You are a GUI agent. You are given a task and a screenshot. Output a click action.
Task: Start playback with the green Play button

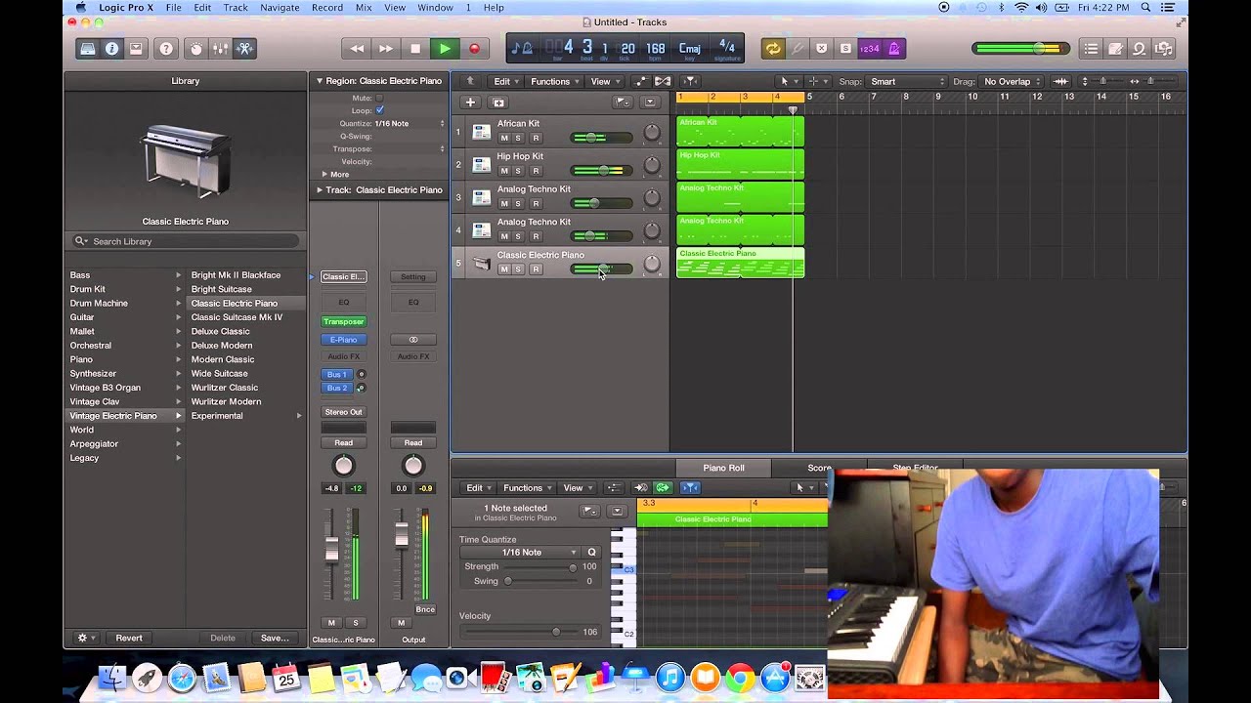point(445,49)
